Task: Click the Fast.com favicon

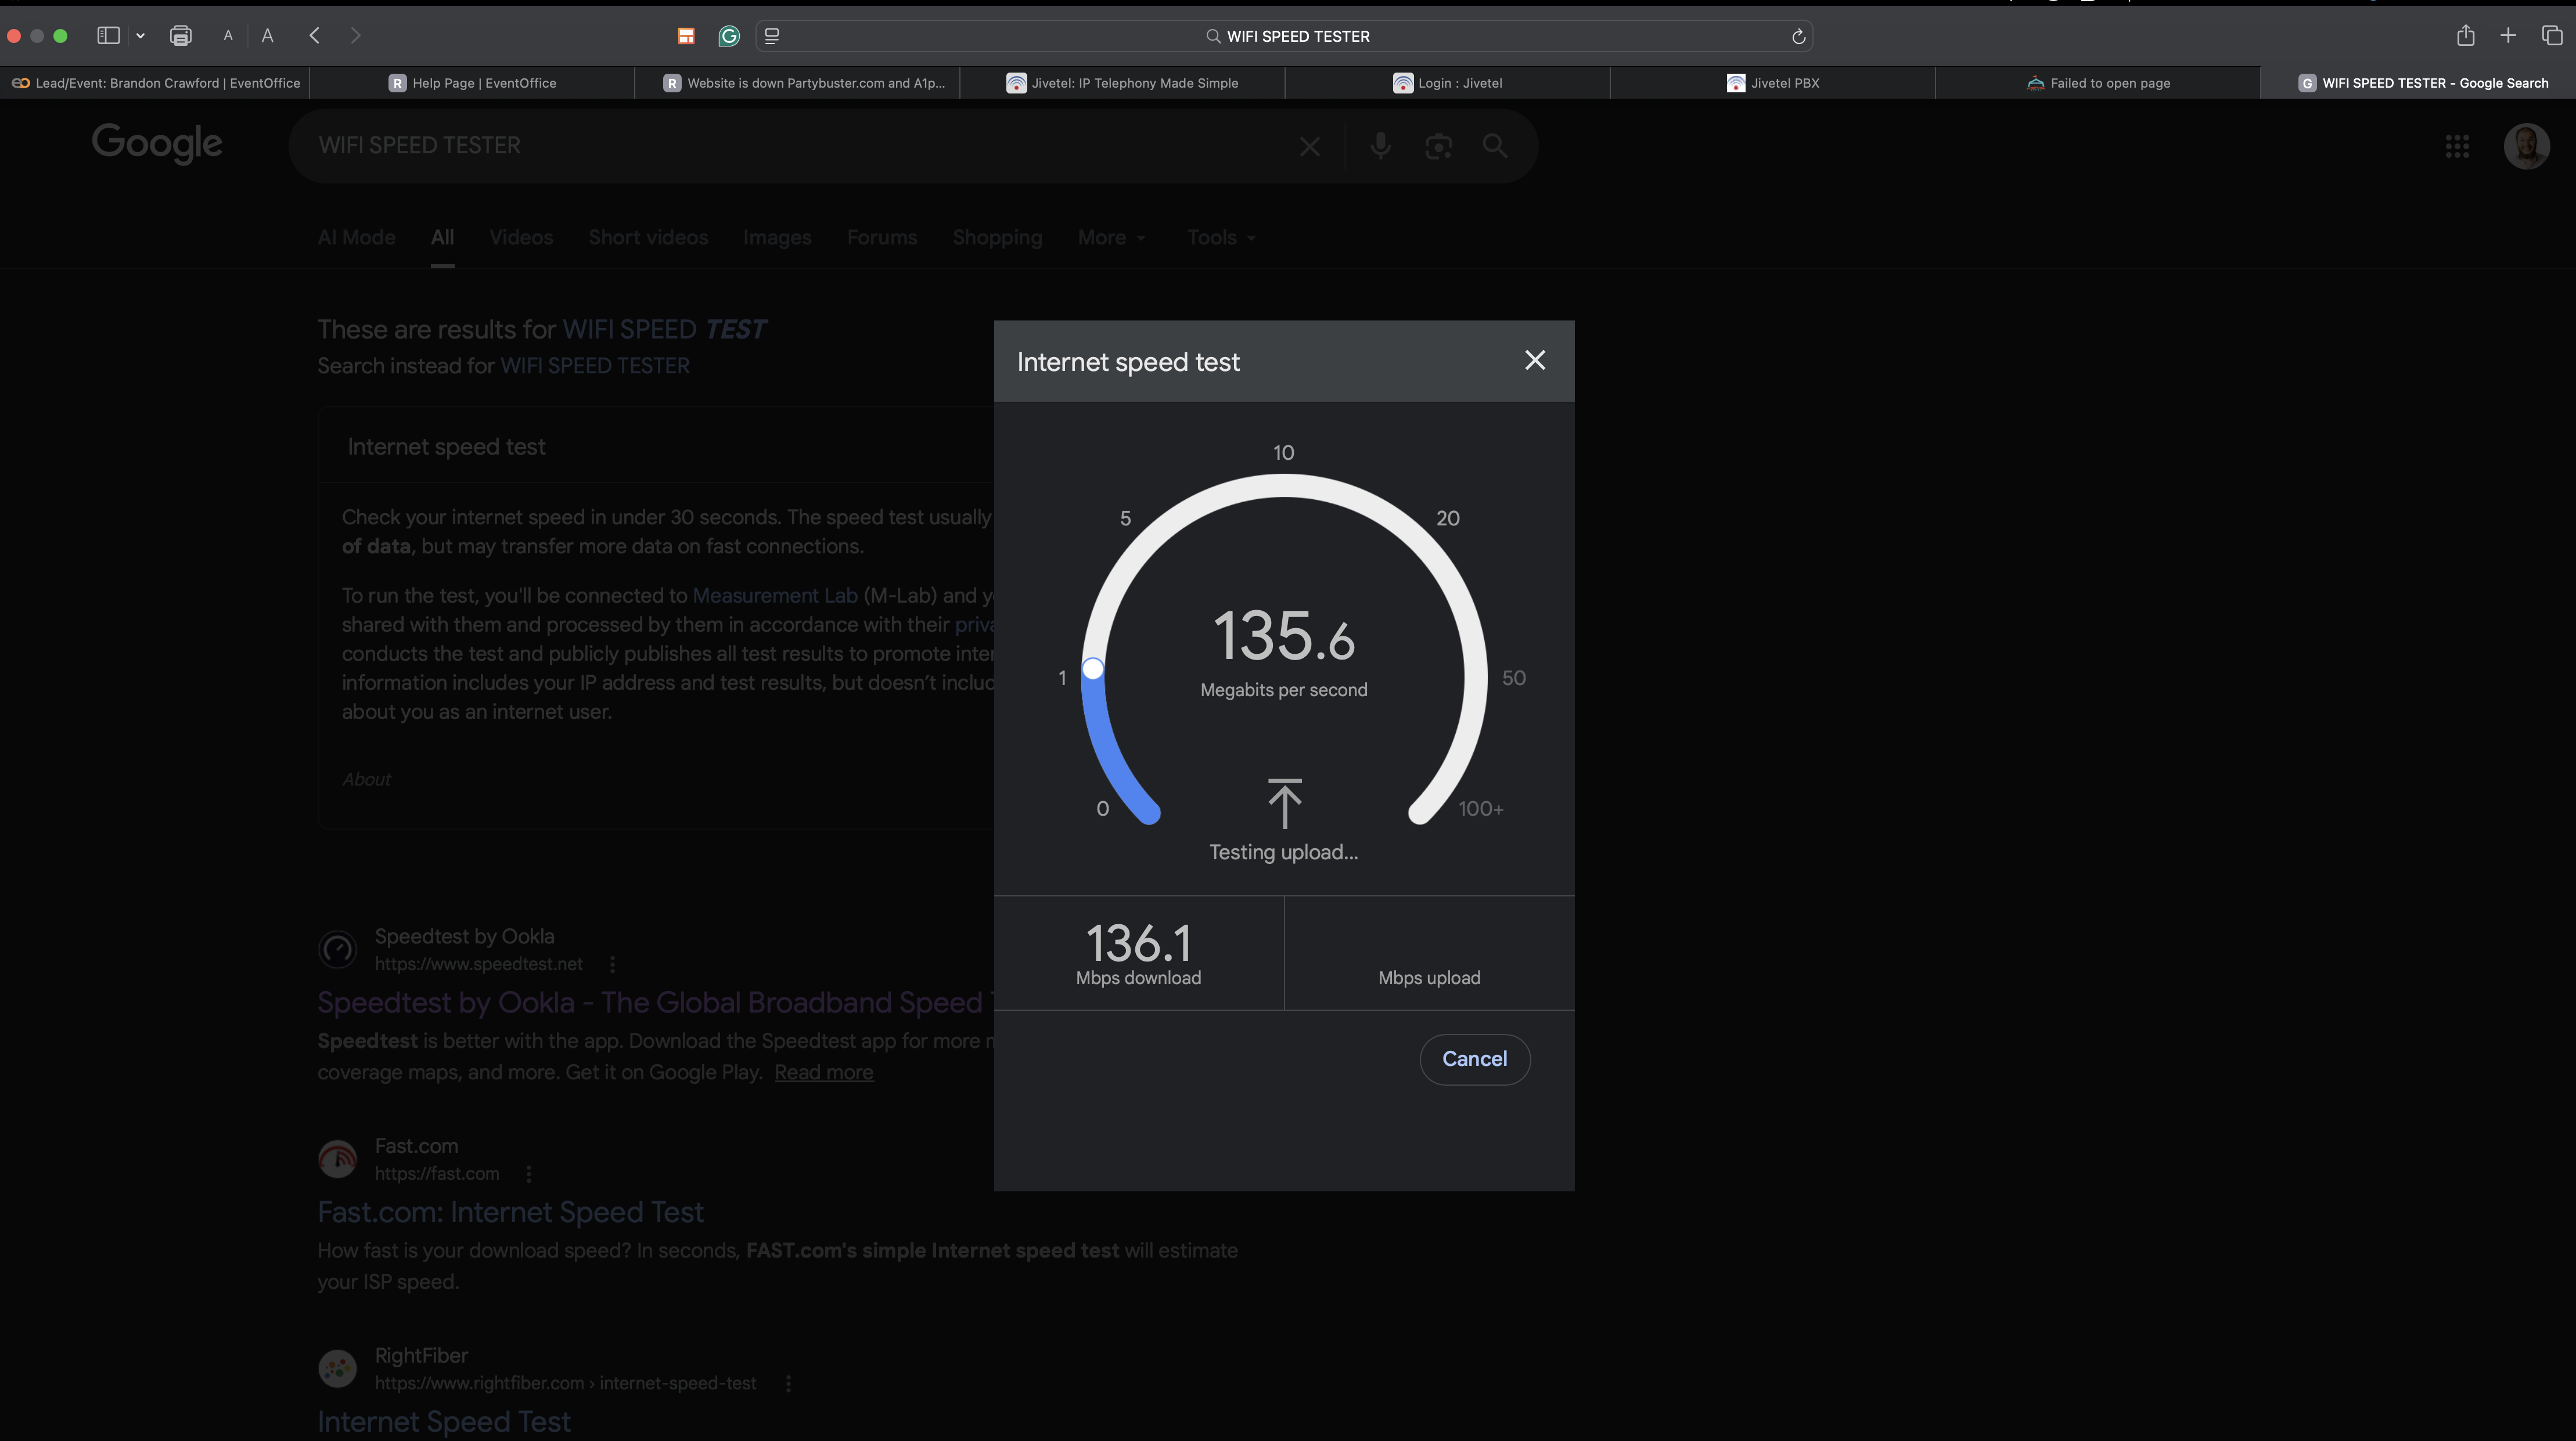Action: coord(338,1159)
